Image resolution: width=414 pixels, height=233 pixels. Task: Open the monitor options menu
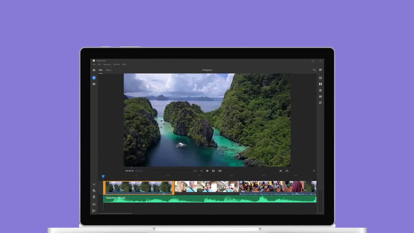313,171
